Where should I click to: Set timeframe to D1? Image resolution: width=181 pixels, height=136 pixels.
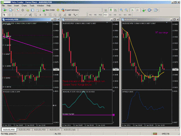click(120, 15)
